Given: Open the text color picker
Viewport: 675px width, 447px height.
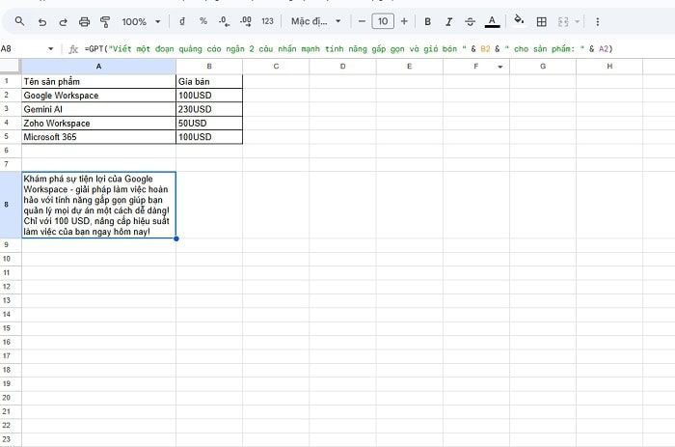Looking at the screenshot, I should click(x=492, y=21).
